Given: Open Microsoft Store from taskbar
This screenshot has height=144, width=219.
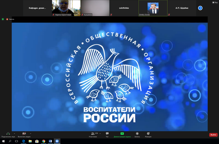Looking at the screenshot, I should [37, 141].
